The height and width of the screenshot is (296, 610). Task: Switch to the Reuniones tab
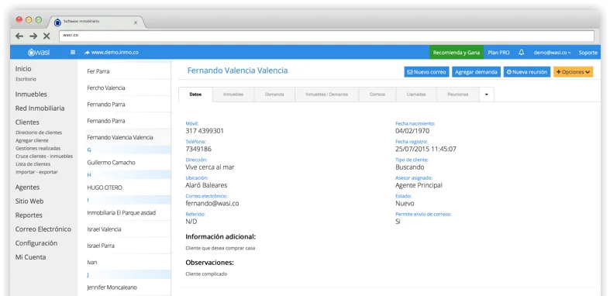tap(458, 95)
